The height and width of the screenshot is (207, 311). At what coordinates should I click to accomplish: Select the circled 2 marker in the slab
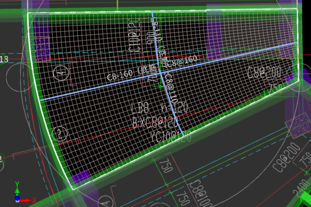coord(60,134)
